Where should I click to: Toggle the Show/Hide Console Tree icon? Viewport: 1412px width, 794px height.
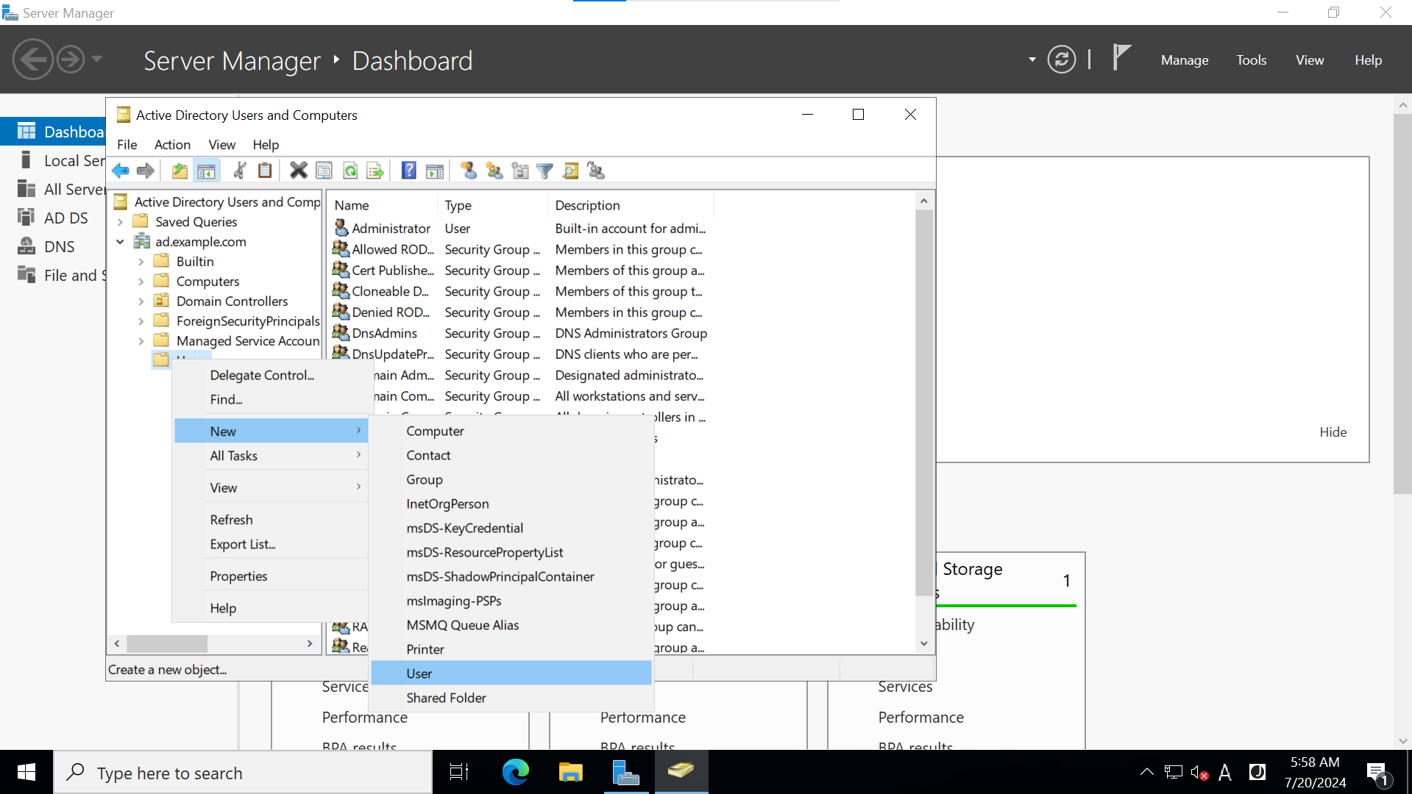(x=206, y=170)
